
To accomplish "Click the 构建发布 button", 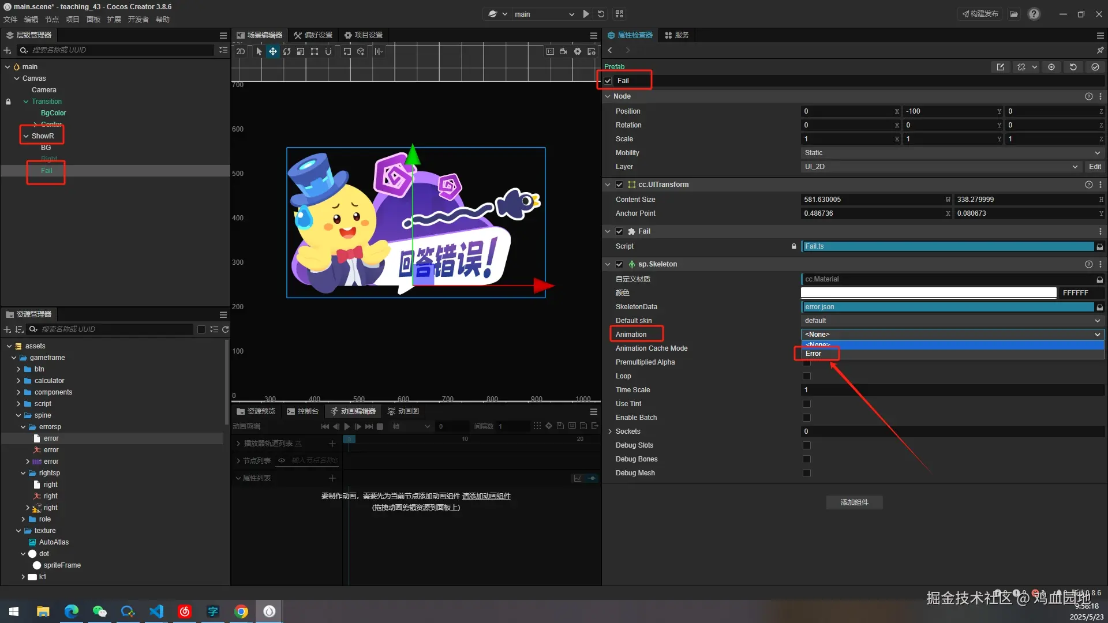I will coord(980,14).
